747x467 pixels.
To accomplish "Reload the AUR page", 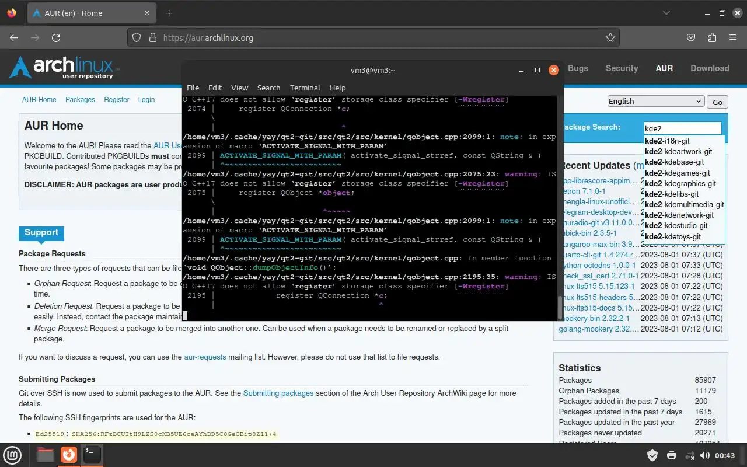I will 56,37.
